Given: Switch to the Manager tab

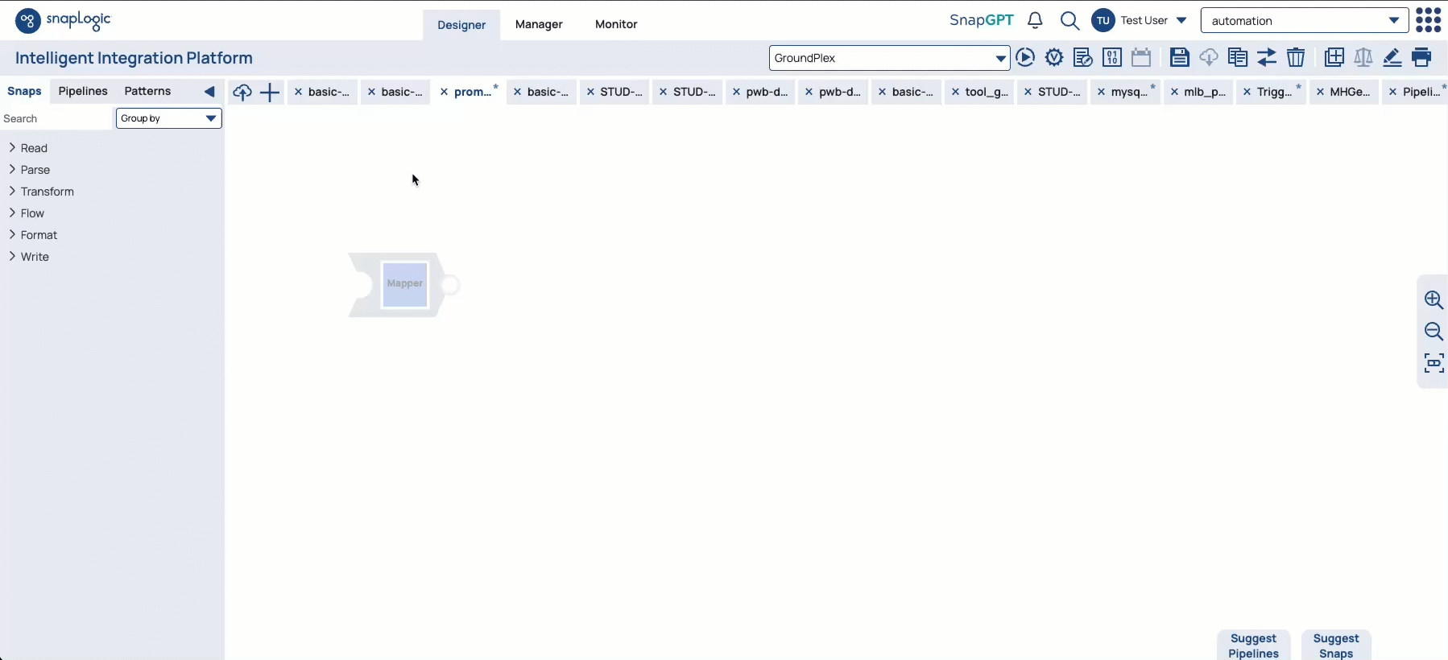Looking at the screenshot, I should click(x=539, y=24).
